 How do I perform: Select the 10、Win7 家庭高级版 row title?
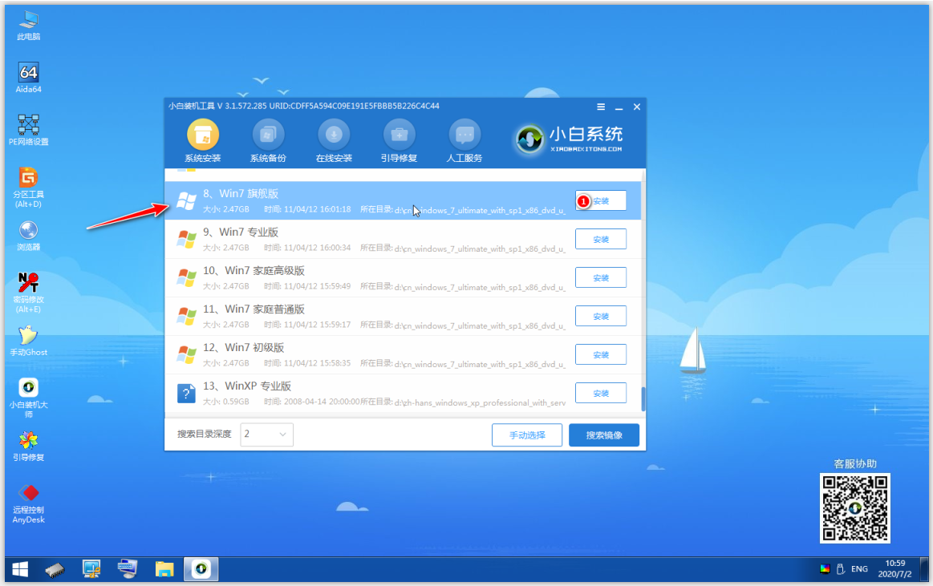pos(254,271)
